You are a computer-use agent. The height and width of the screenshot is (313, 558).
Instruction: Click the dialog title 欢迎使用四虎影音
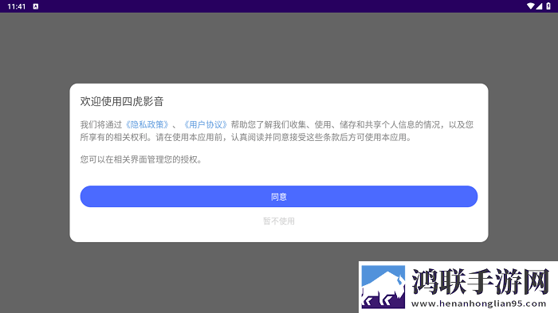click(x=122, y=101)
